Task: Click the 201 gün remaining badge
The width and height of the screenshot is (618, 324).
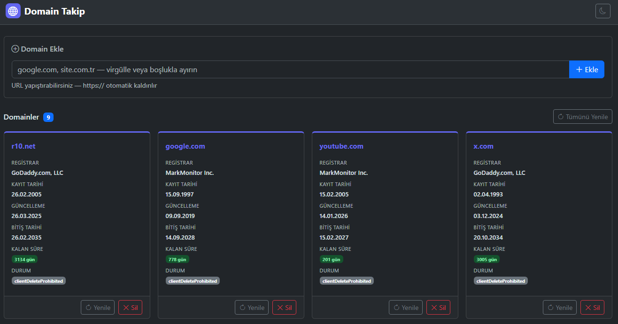Action: (x=332, y=259)
